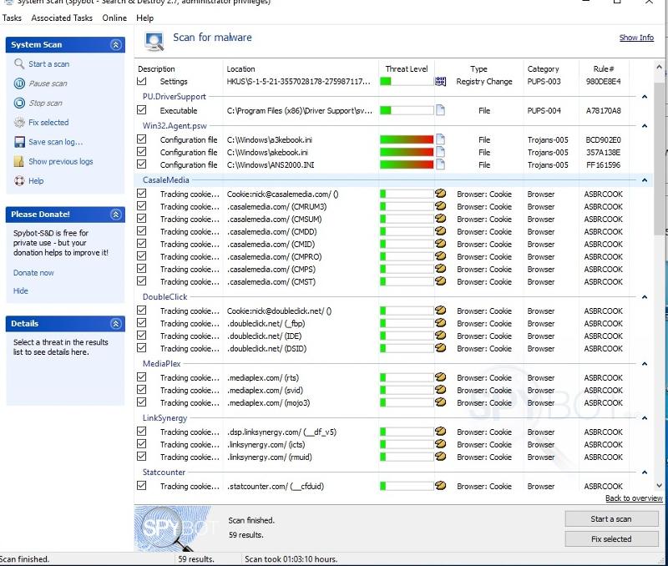Viewport: 668px width, 566px height.
Task: Click the Stop scan icon in sidebar
Action: [x=19, y=104]
